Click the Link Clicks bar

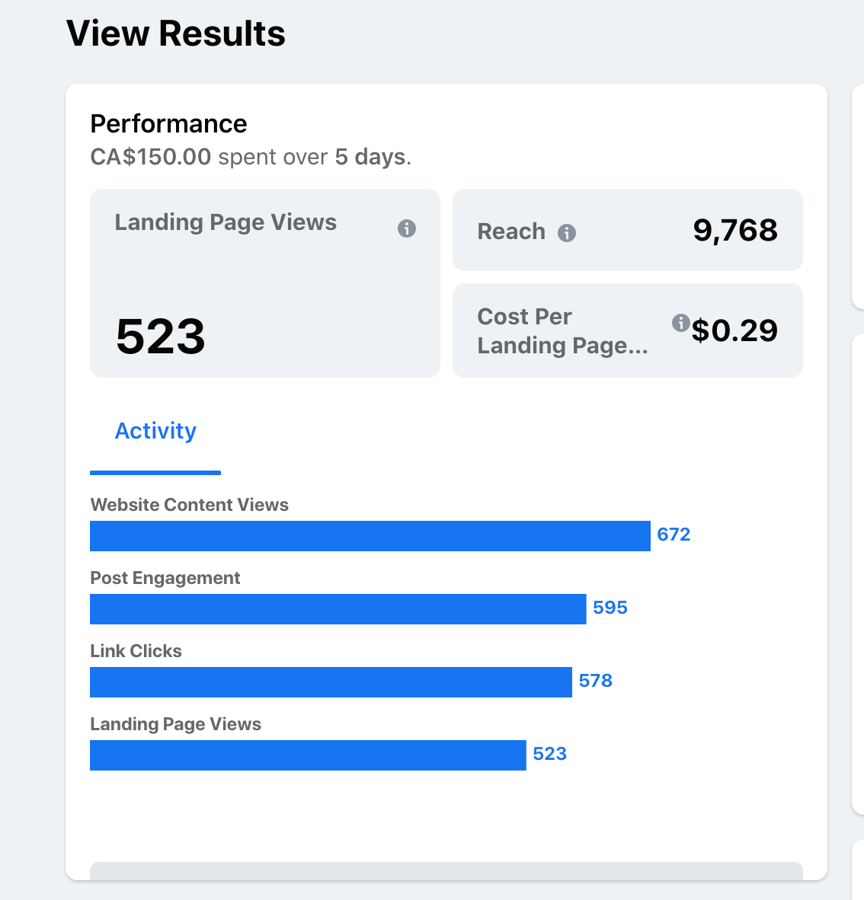(x=331, y=682)
